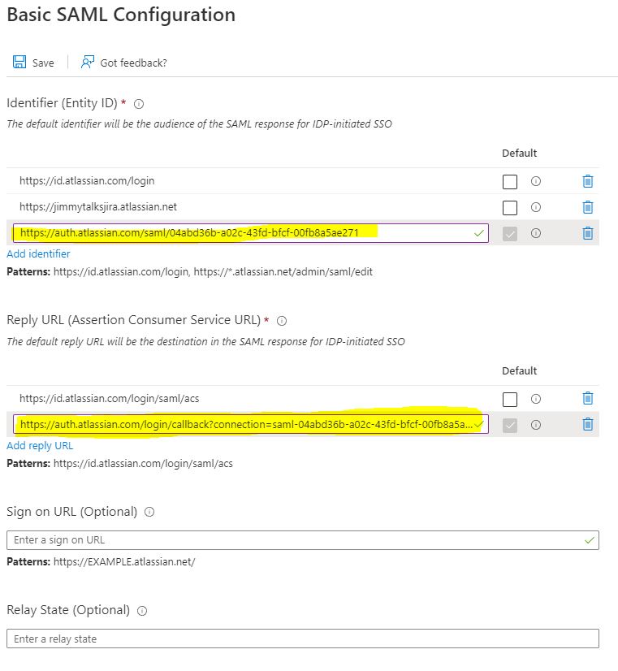The height and width of the screenshot is (671, 618).
Task: Click the Default column header above identifiers
Action: [x=519, y=154]
